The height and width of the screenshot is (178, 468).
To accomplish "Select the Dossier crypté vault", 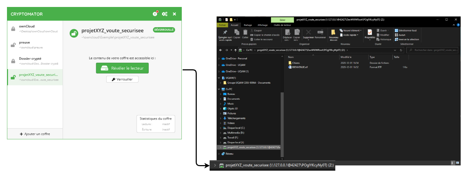I will pyautogui.click(x=35, y=61).
